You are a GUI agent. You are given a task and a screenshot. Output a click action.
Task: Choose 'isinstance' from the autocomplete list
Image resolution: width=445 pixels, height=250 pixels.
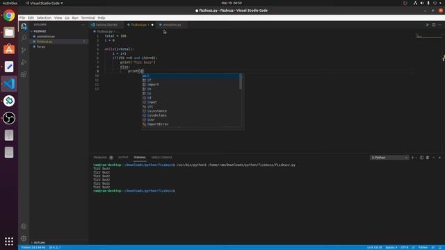pos(191,111)
